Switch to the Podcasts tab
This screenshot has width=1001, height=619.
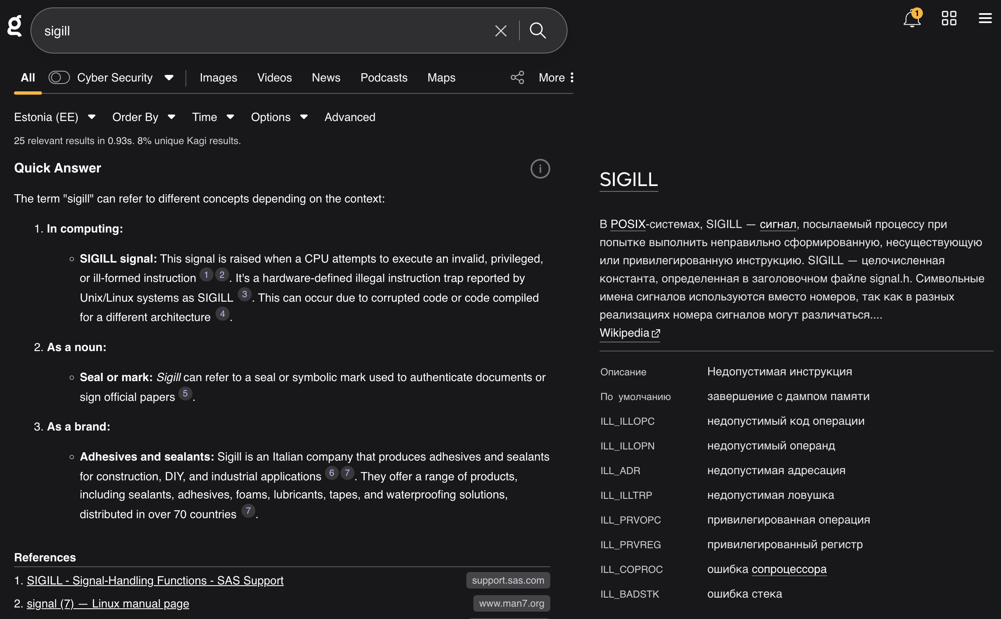384,78
